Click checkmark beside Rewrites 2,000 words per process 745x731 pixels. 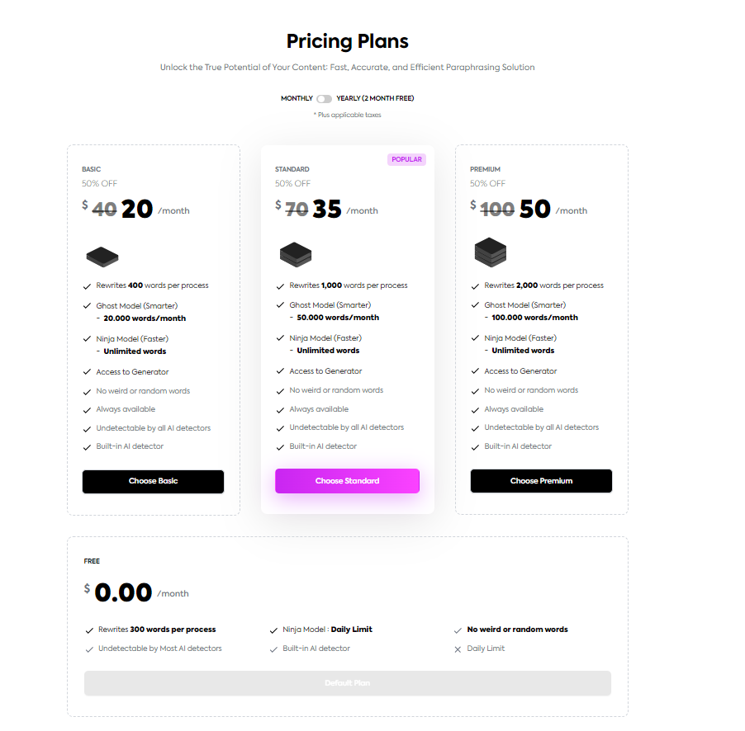coord(475,286)
